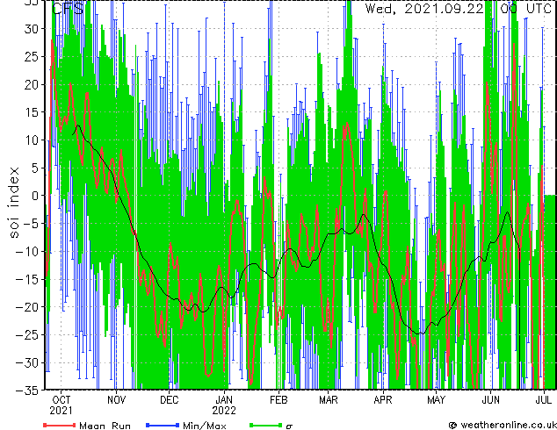Click the red Mean Run legend line

coord(60,425)
